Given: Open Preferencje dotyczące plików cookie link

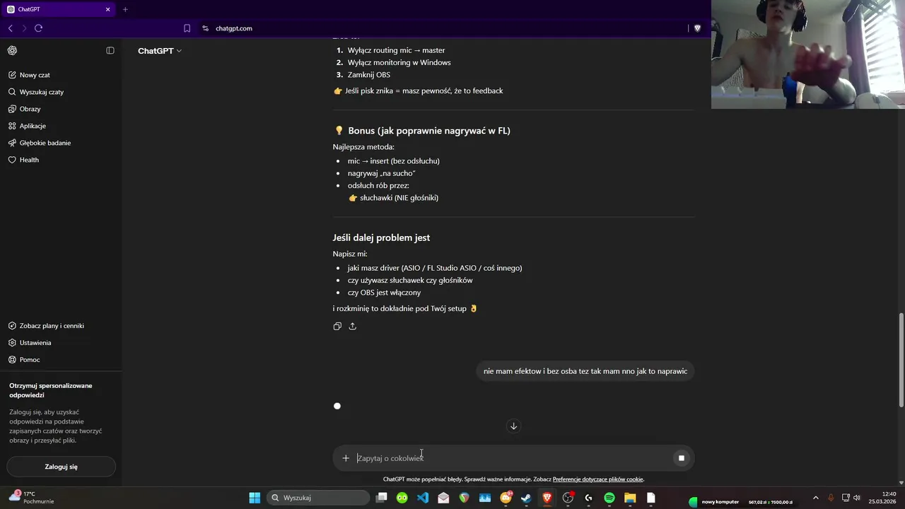Looking at the screenshot, I should (598, 479).
